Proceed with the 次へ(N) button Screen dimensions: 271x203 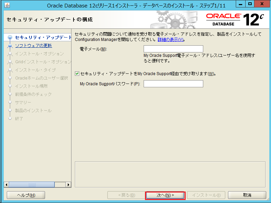tap(165, 195)
